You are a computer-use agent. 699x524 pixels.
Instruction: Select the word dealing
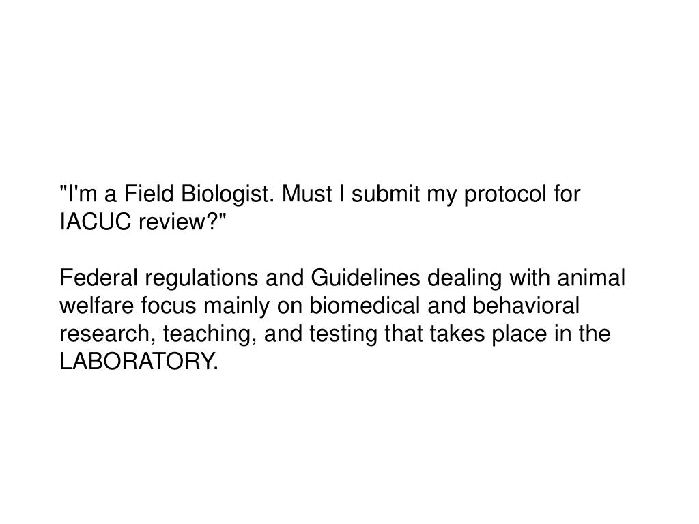tap(464, 279)
